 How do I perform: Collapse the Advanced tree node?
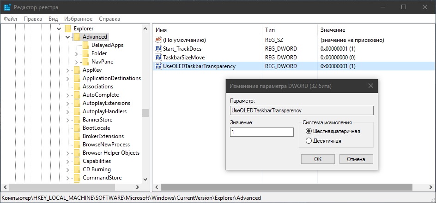[x=67, y=37]
